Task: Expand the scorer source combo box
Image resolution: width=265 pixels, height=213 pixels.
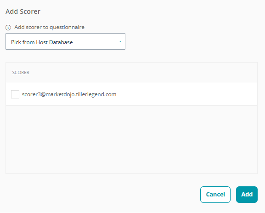Action: tap(65, 41)
